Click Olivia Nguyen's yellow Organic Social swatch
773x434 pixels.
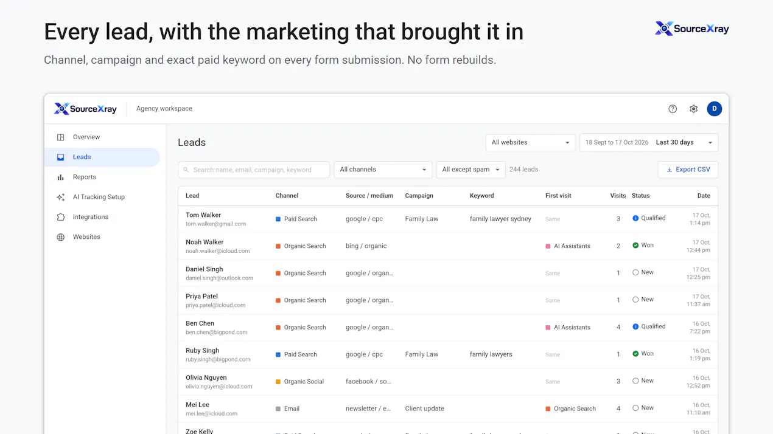point(278,382)
